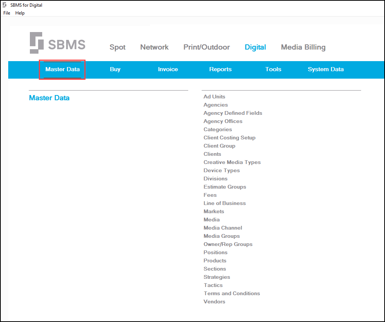Click the SBMS logo icon

pyautogui.click(x=37, y=42)
